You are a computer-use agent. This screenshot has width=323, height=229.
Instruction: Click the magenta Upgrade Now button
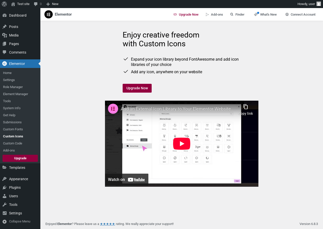click(137, 88)
